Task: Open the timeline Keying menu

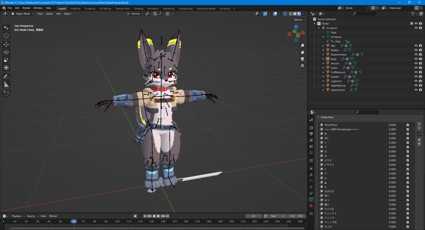Action: (32, 216)
